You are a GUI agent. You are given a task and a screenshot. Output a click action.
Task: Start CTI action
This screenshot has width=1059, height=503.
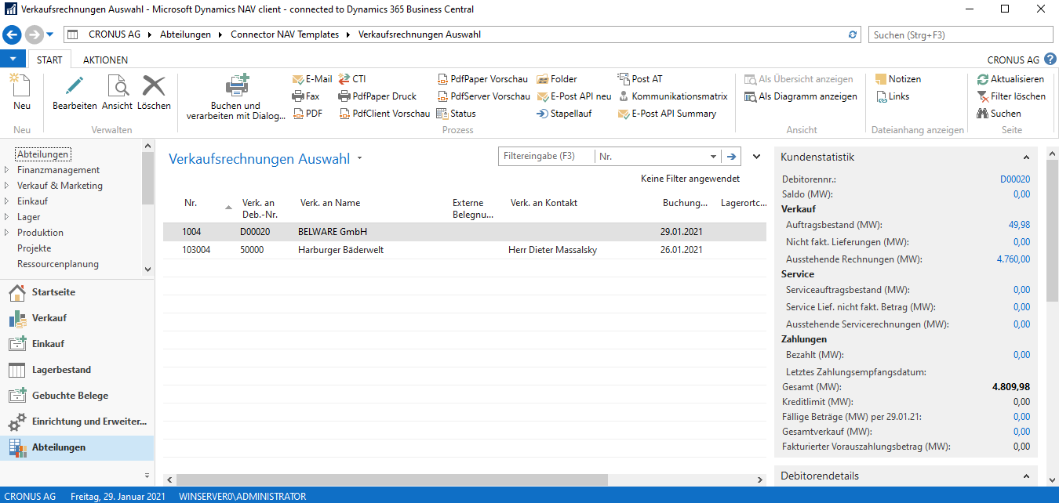tap(352, 79)
